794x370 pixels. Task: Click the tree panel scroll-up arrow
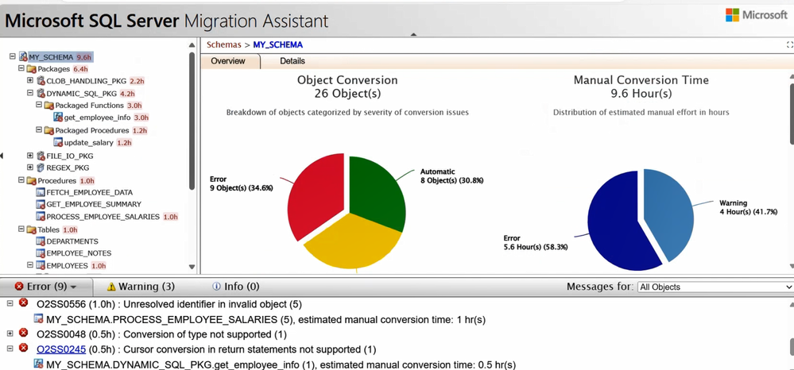192,44
